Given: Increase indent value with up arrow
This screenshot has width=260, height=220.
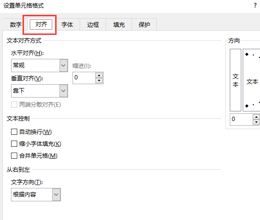Looking at the screenshot, I should tap(99, 76).
